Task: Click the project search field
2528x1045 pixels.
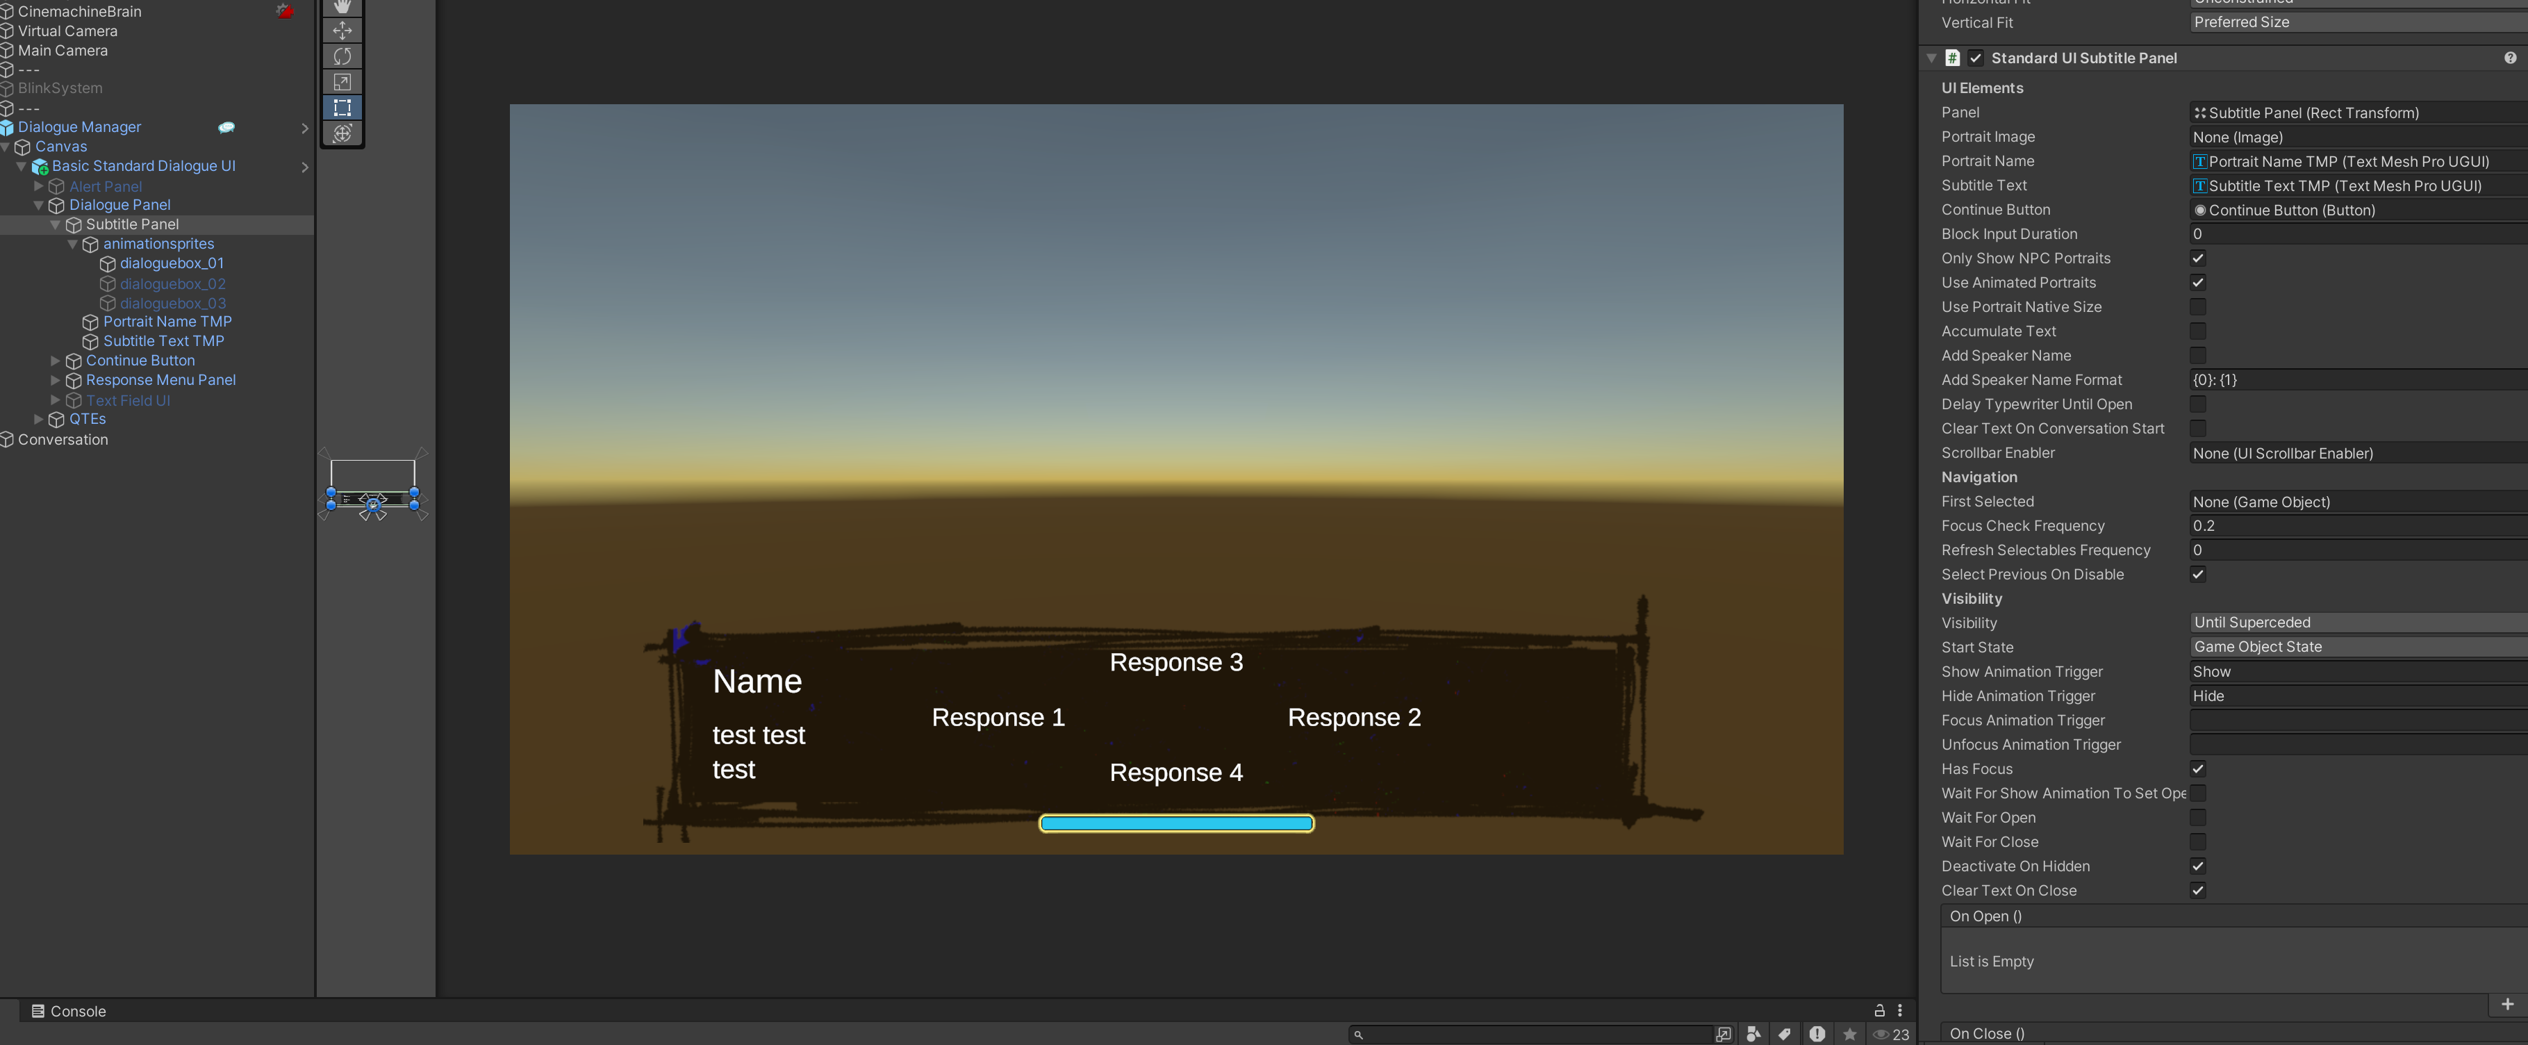Action: click(1531, 1034)
